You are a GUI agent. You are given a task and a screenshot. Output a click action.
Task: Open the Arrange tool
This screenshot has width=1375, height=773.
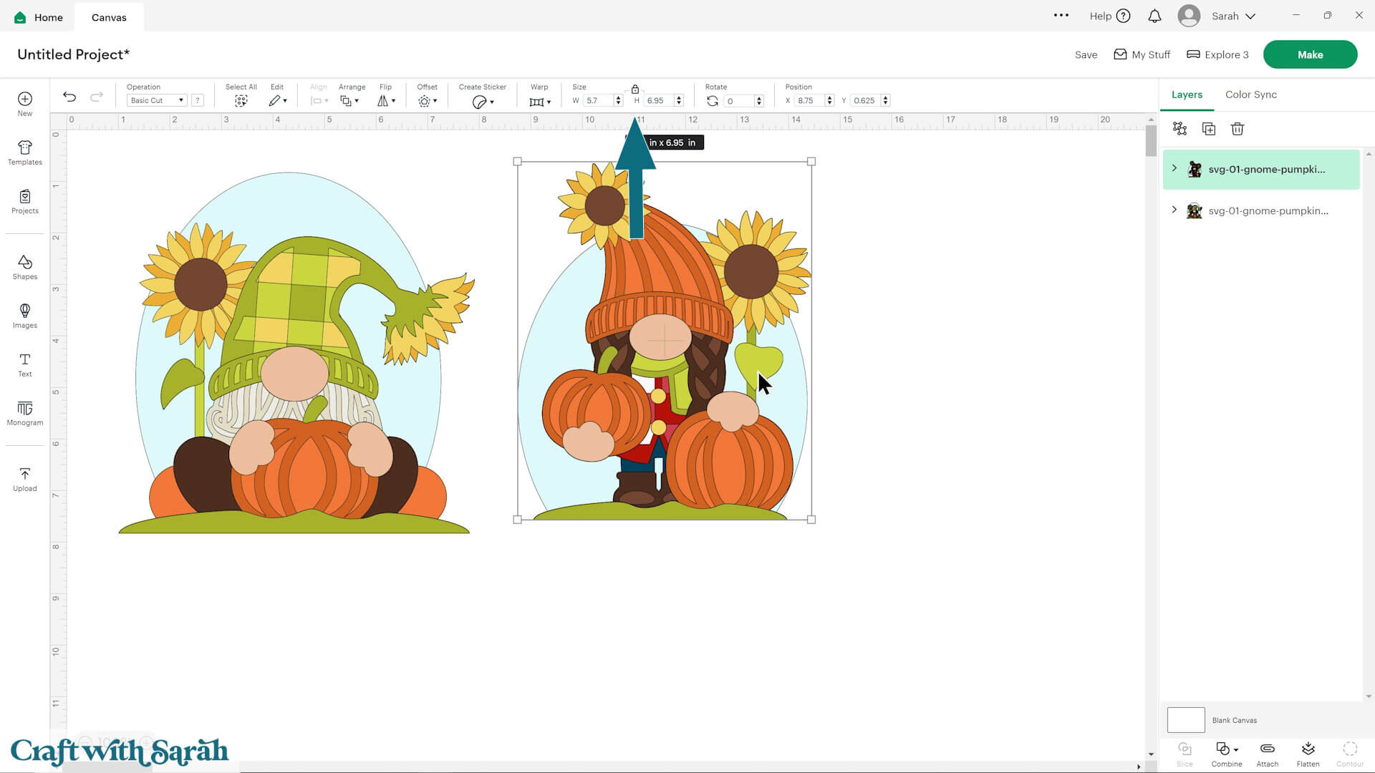pyautogui.click(x=347, y=101)
